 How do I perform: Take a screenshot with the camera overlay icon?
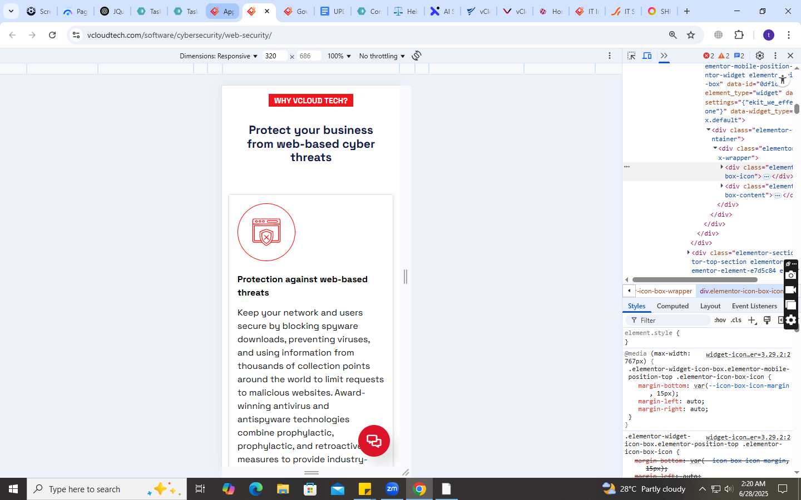point(791,276)
